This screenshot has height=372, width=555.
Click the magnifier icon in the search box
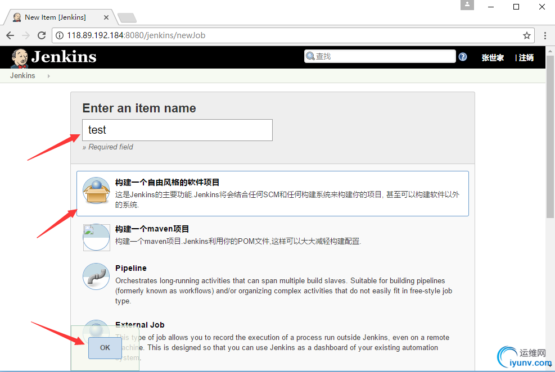[310, 56]
